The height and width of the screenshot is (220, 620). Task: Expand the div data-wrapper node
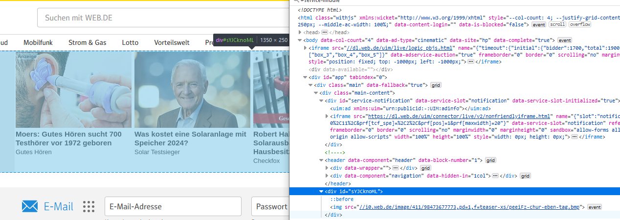pyautogui.click(x=327, y=168)
